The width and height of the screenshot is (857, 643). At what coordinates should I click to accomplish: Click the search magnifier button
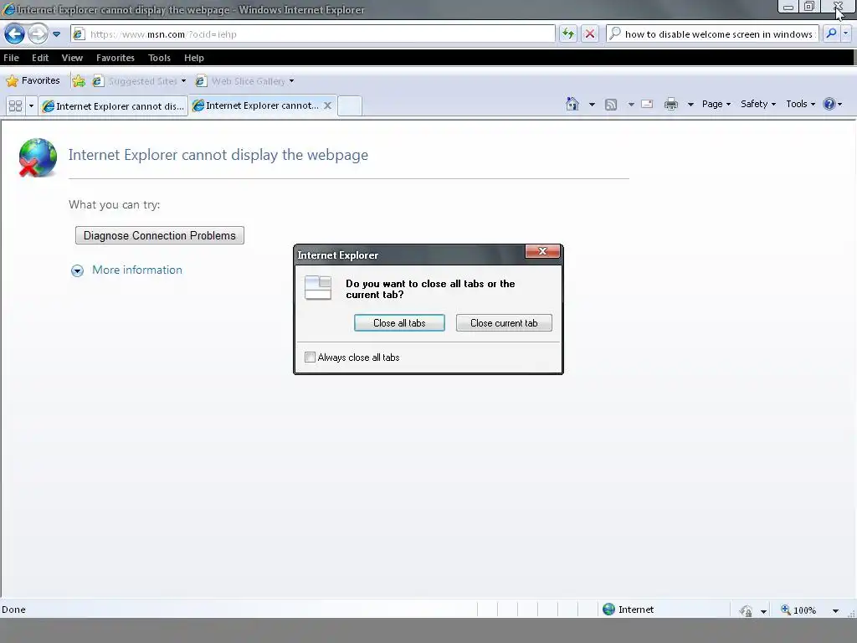point(831,33)
